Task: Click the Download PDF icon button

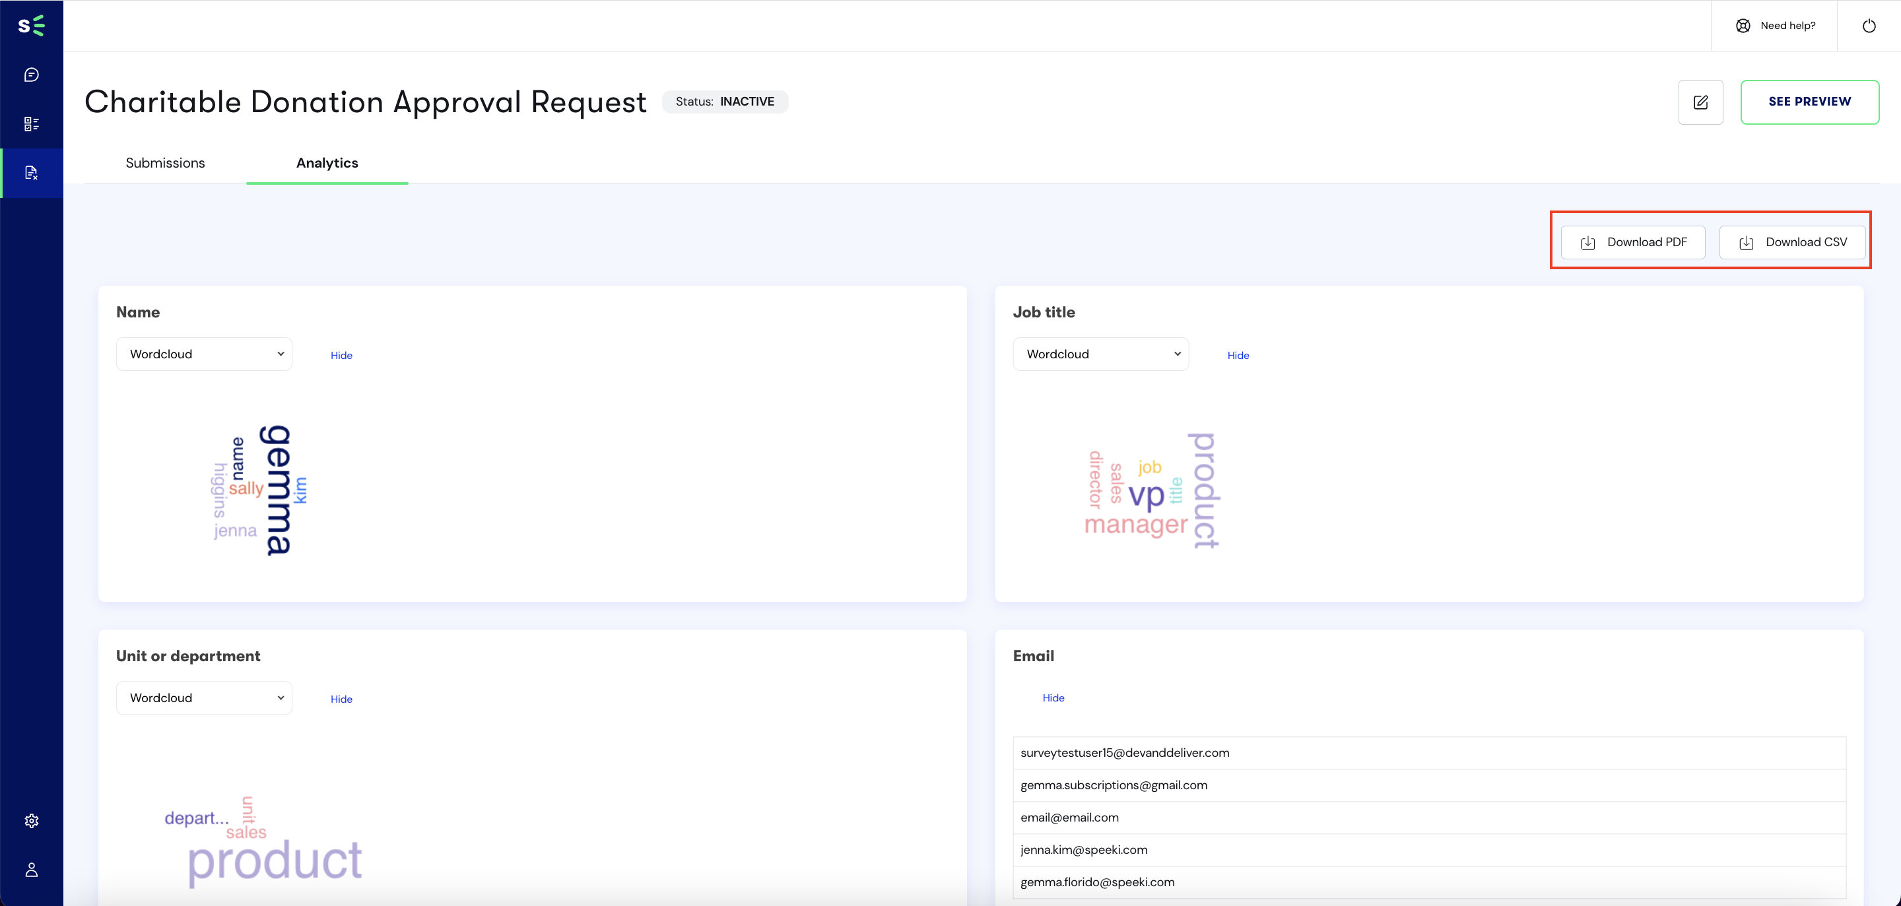Action: pos(1588,242)
